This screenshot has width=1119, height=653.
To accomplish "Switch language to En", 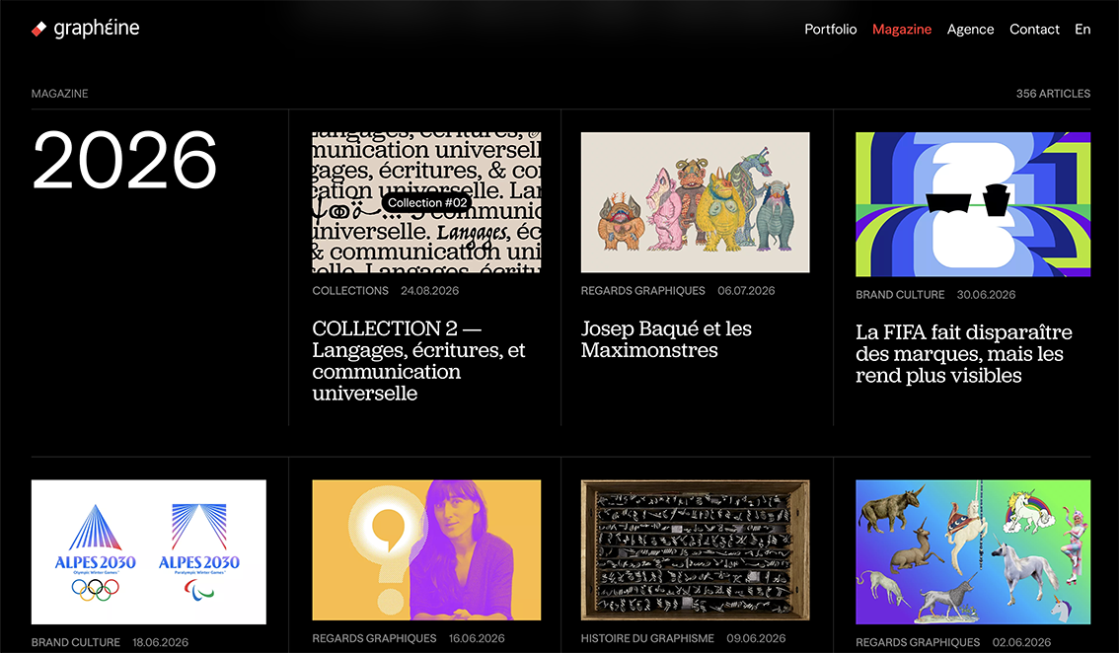I will 1082,30.
